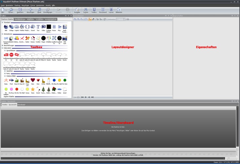This screenshot has height=164, width=240.
Task: Select the Fisch decoration image
Action: click(x=11, y=81)
